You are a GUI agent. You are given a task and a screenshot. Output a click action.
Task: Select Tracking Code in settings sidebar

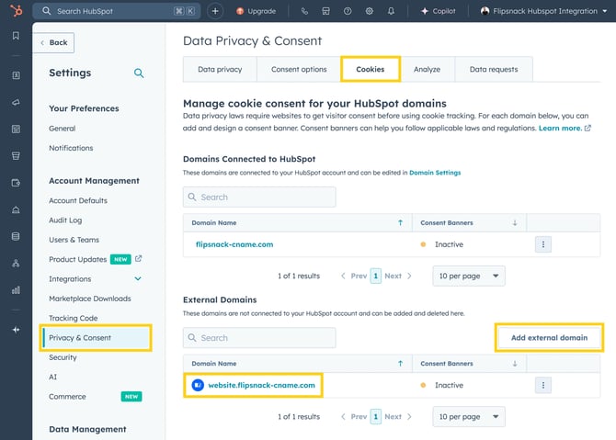pos(73,318)
